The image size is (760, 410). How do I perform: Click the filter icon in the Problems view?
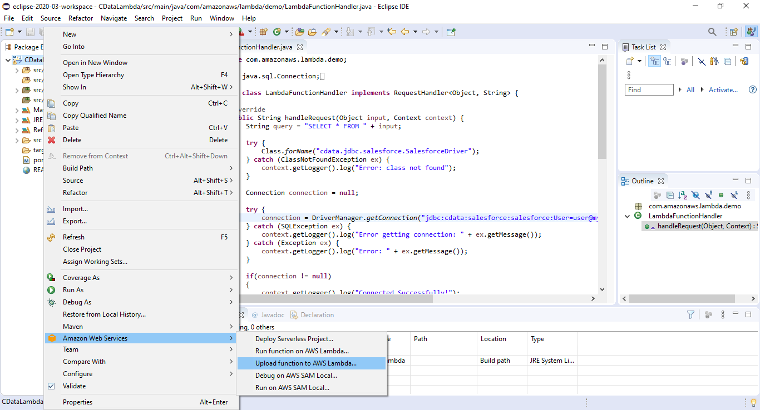point(690,315)
